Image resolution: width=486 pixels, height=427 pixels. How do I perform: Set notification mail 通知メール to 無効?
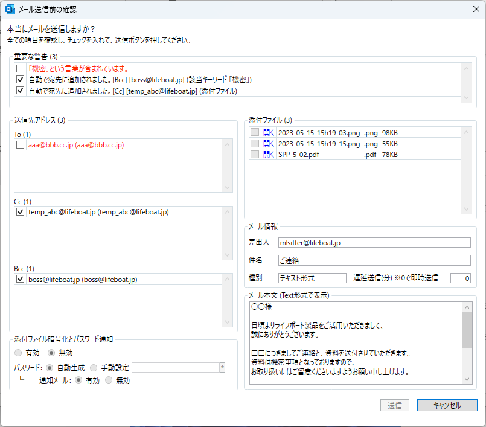109,380
